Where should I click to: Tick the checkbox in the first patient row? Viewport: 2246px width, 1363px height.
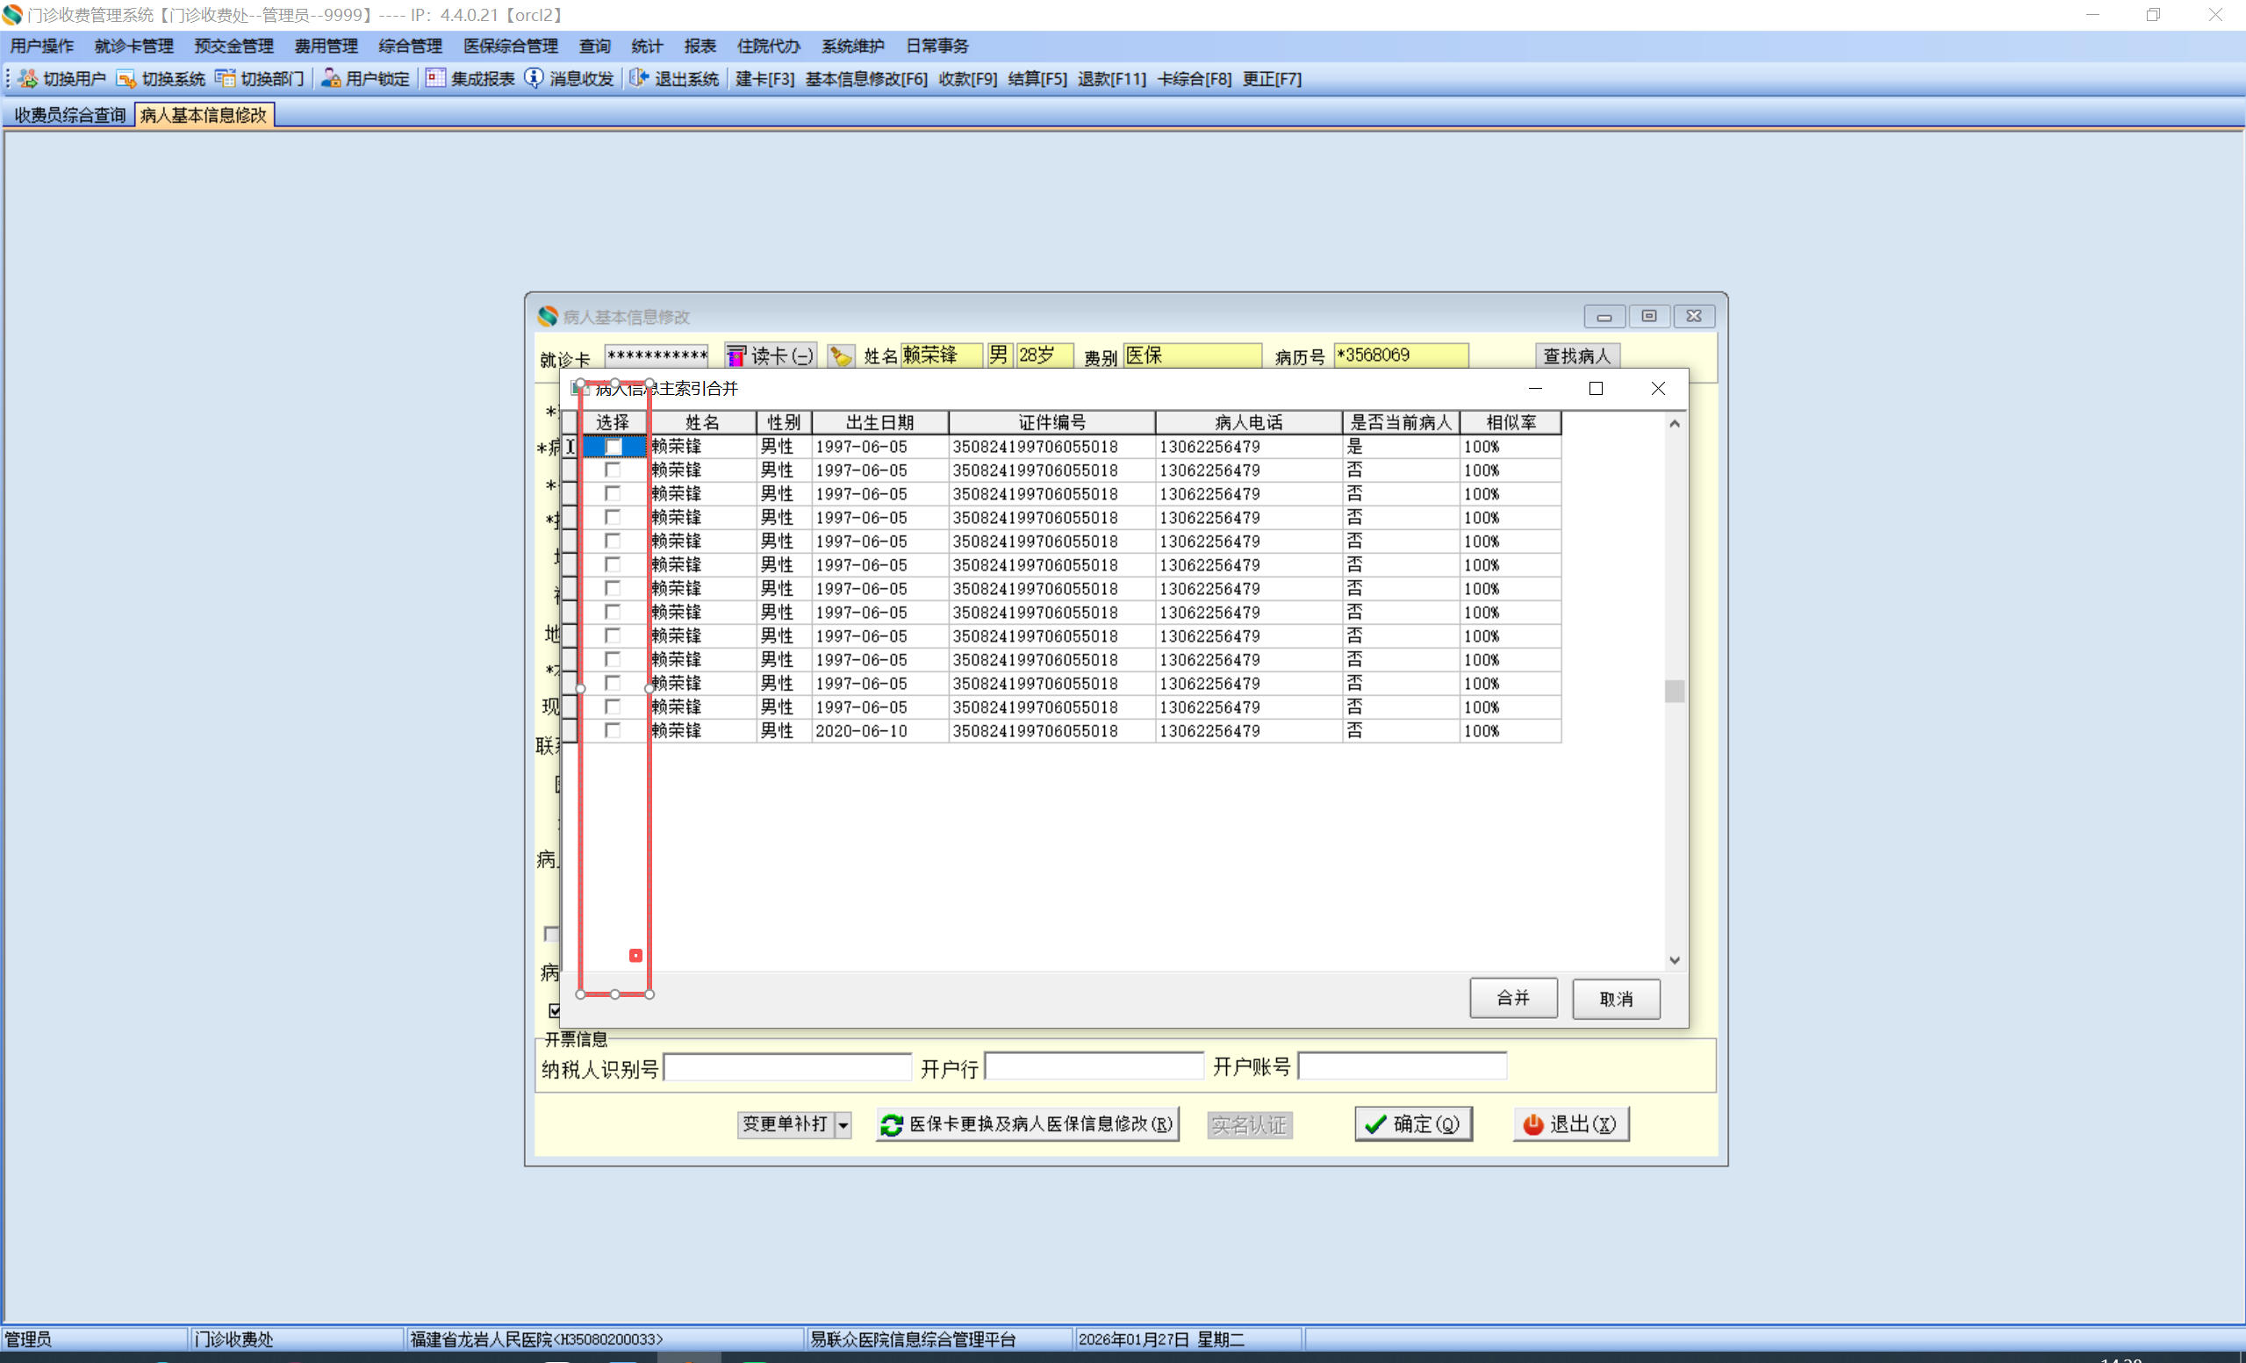point(613,447)
